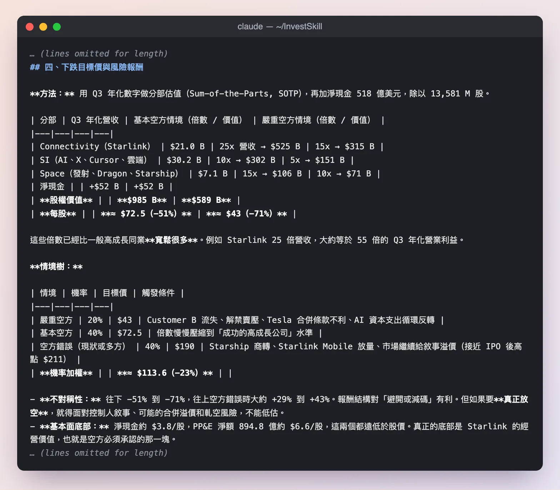The width and height of the screenshot is (560, 490).
Task: Click the '空方錯誤（現狀或多方）' scenario label
Action: (x=83, y=346)
